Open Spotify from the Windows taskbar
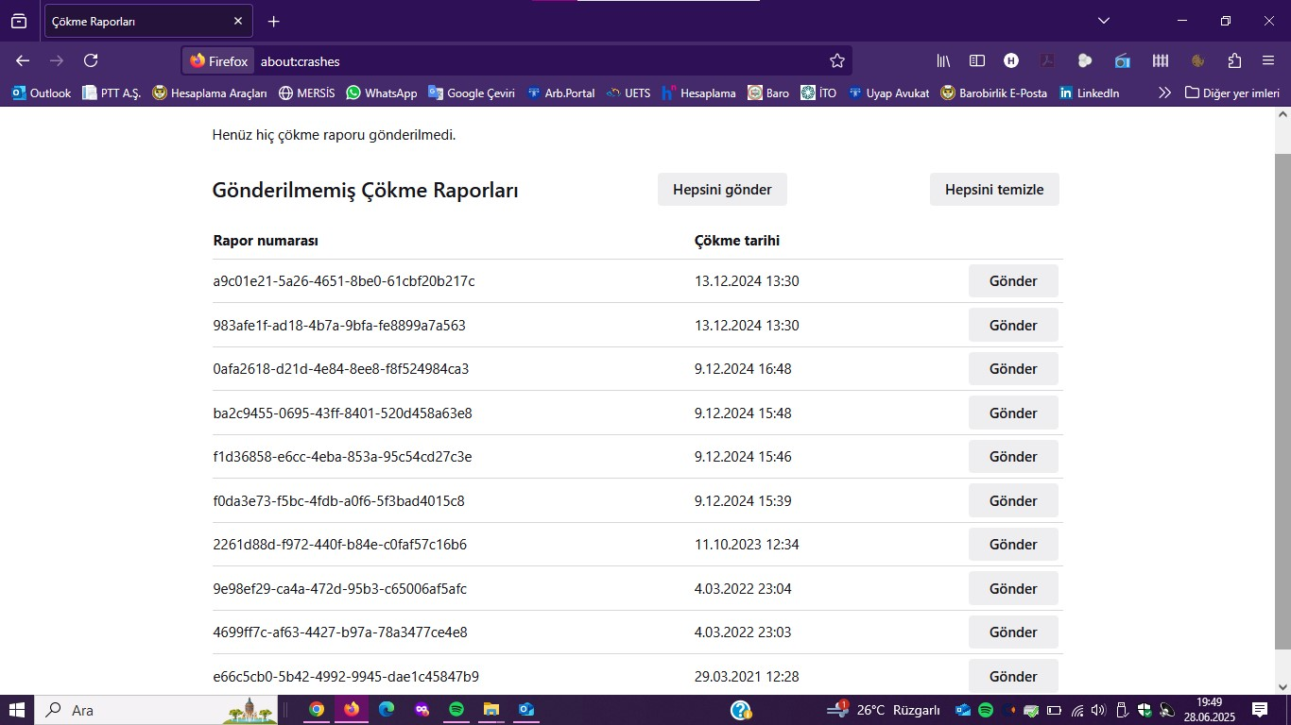Viewport: 1291px width, 725px height. click(x=456, y=709)
